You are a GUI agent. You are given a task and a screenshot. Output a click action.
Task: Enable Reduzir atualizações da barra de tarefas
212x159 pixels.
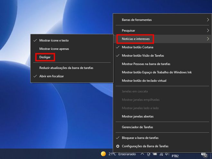pyautogui.click(x=72, y=68)
